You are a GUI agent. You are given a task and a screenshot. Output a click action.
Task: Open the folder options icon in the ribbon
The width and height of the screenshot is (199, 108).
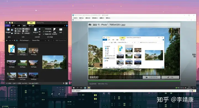coord(61,30)
